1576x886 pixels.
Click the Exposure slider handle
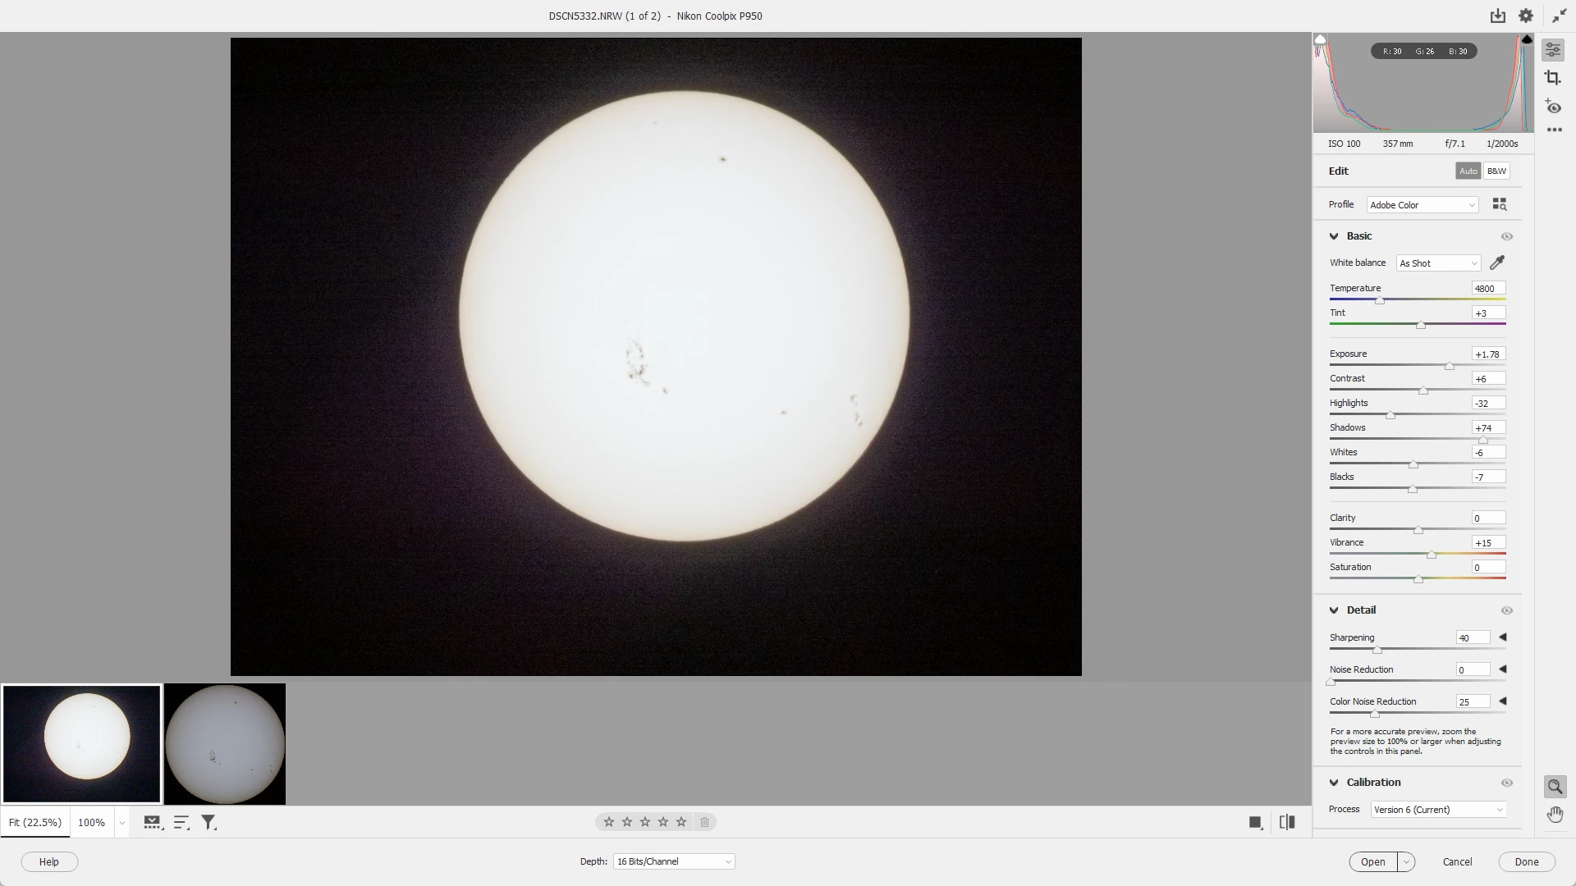pyautogui.click(x=1449, y=366)
